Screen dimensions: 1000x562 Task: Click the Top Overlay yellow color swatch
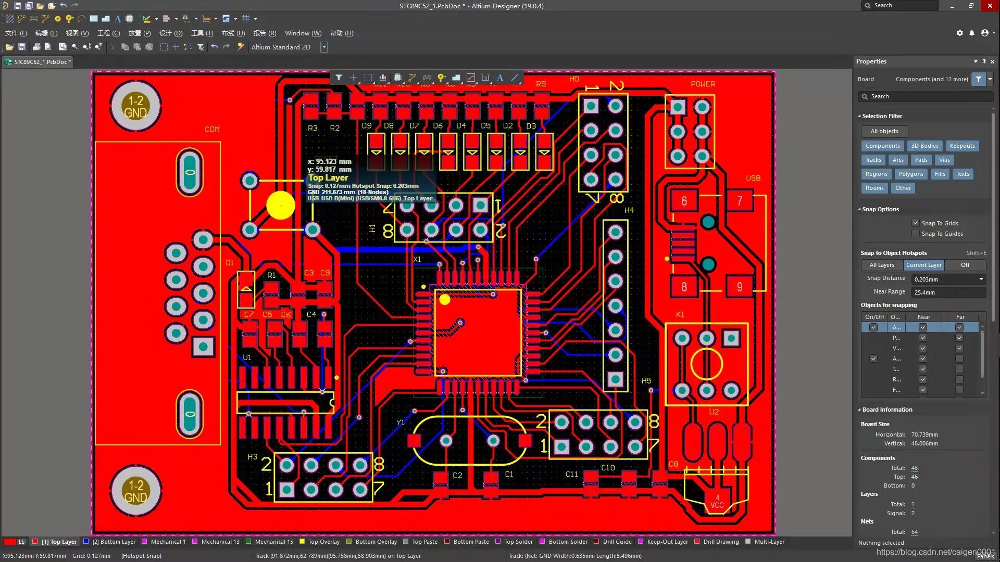click(302, 542)
